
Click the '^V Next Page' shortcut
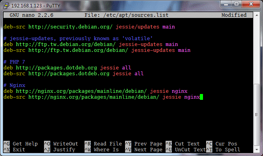coord(144,150)
